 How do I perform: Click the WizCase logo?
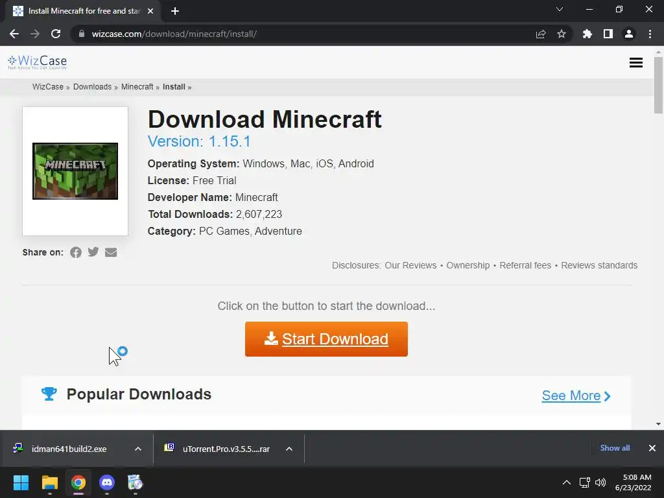tap(37, 62)
